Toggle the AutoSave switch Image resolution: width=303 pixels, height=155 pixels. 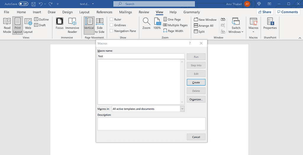(x=23, y=4)
